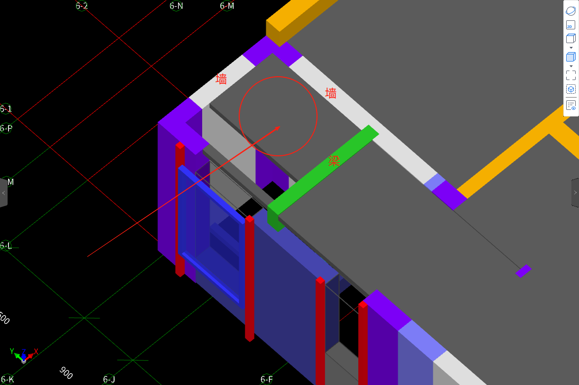This screenshot has width=579, height=385.
Task: Click axis label 6-2
Action: pyautogui.click(x=82, y=6)
